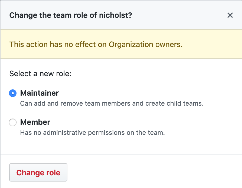Click the Maintainer role label
The height and width of the screenshot is (188, 242).
pyautogui.click(x=39, y=93)
